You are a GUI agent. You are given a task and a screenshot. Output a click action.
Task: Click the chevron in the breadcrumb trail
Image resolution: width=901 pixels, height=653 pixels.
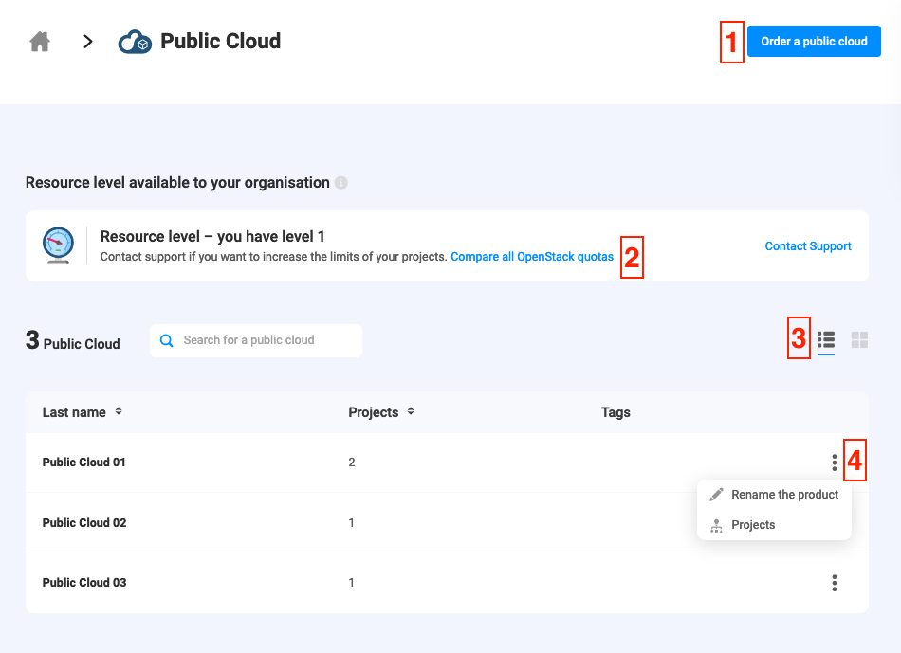[x=87, y=42]
